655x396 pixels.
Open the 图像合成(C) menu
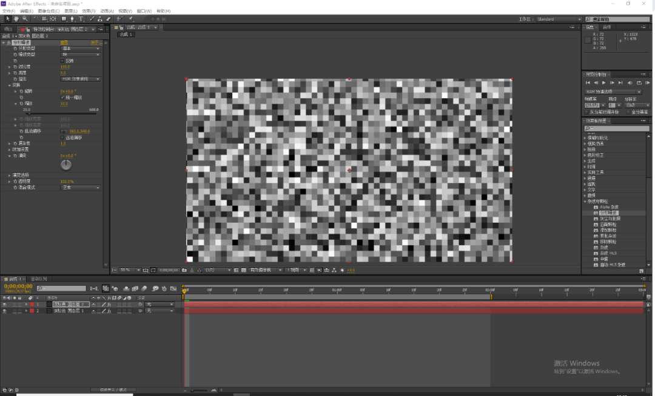pos(49,11)
